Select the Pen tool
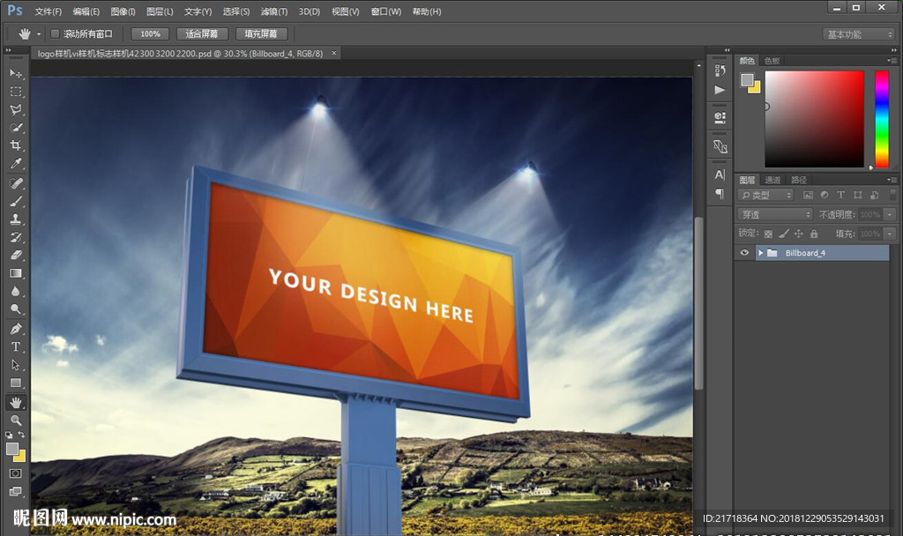The image size is (903, 536). pos(16,329)
